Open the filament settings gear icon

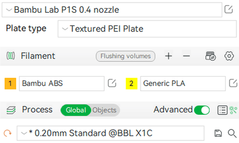229,56
